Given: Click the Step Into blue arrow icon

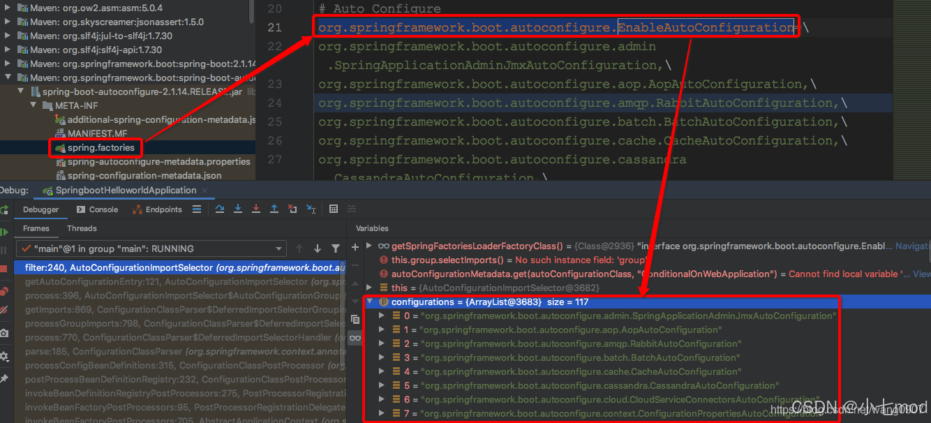Looking at the screenshot, I should tap(238, 209).
